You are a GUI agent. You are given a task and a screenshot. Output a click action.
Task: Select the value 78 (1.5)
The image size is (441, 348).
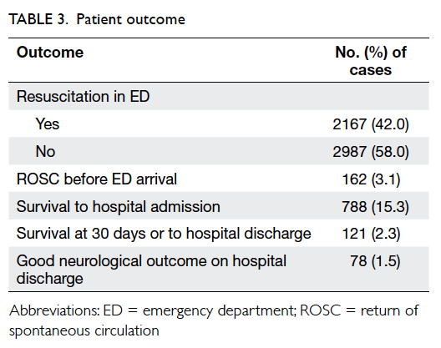[x=375, y=261]
